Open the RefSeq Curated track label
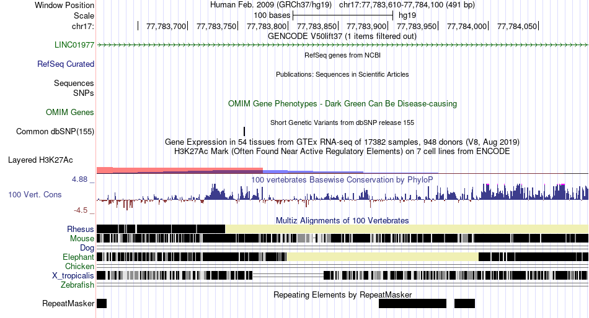589x318 pixels. click(x=66, y=64)
